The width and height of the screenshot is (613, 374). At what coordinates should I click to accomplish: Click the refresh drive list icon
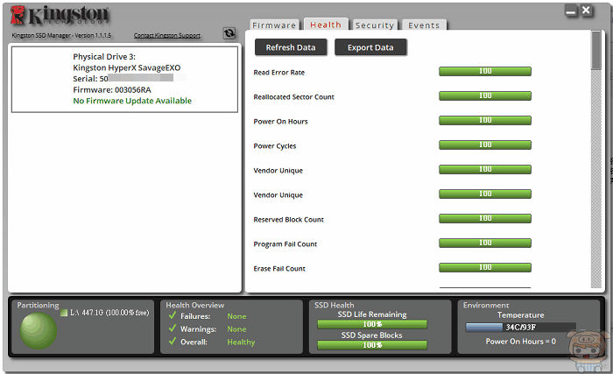229,33
